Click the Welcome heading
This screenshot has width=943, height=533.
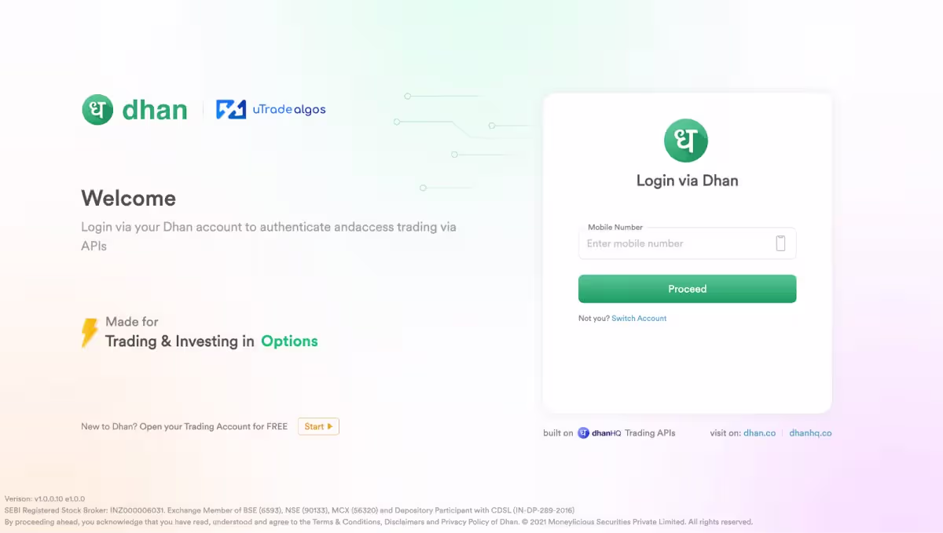click(x=128, y=198)
